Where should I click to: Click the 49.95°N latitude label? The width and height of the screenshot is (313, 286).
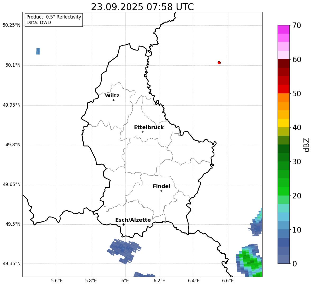pos(12,105)
